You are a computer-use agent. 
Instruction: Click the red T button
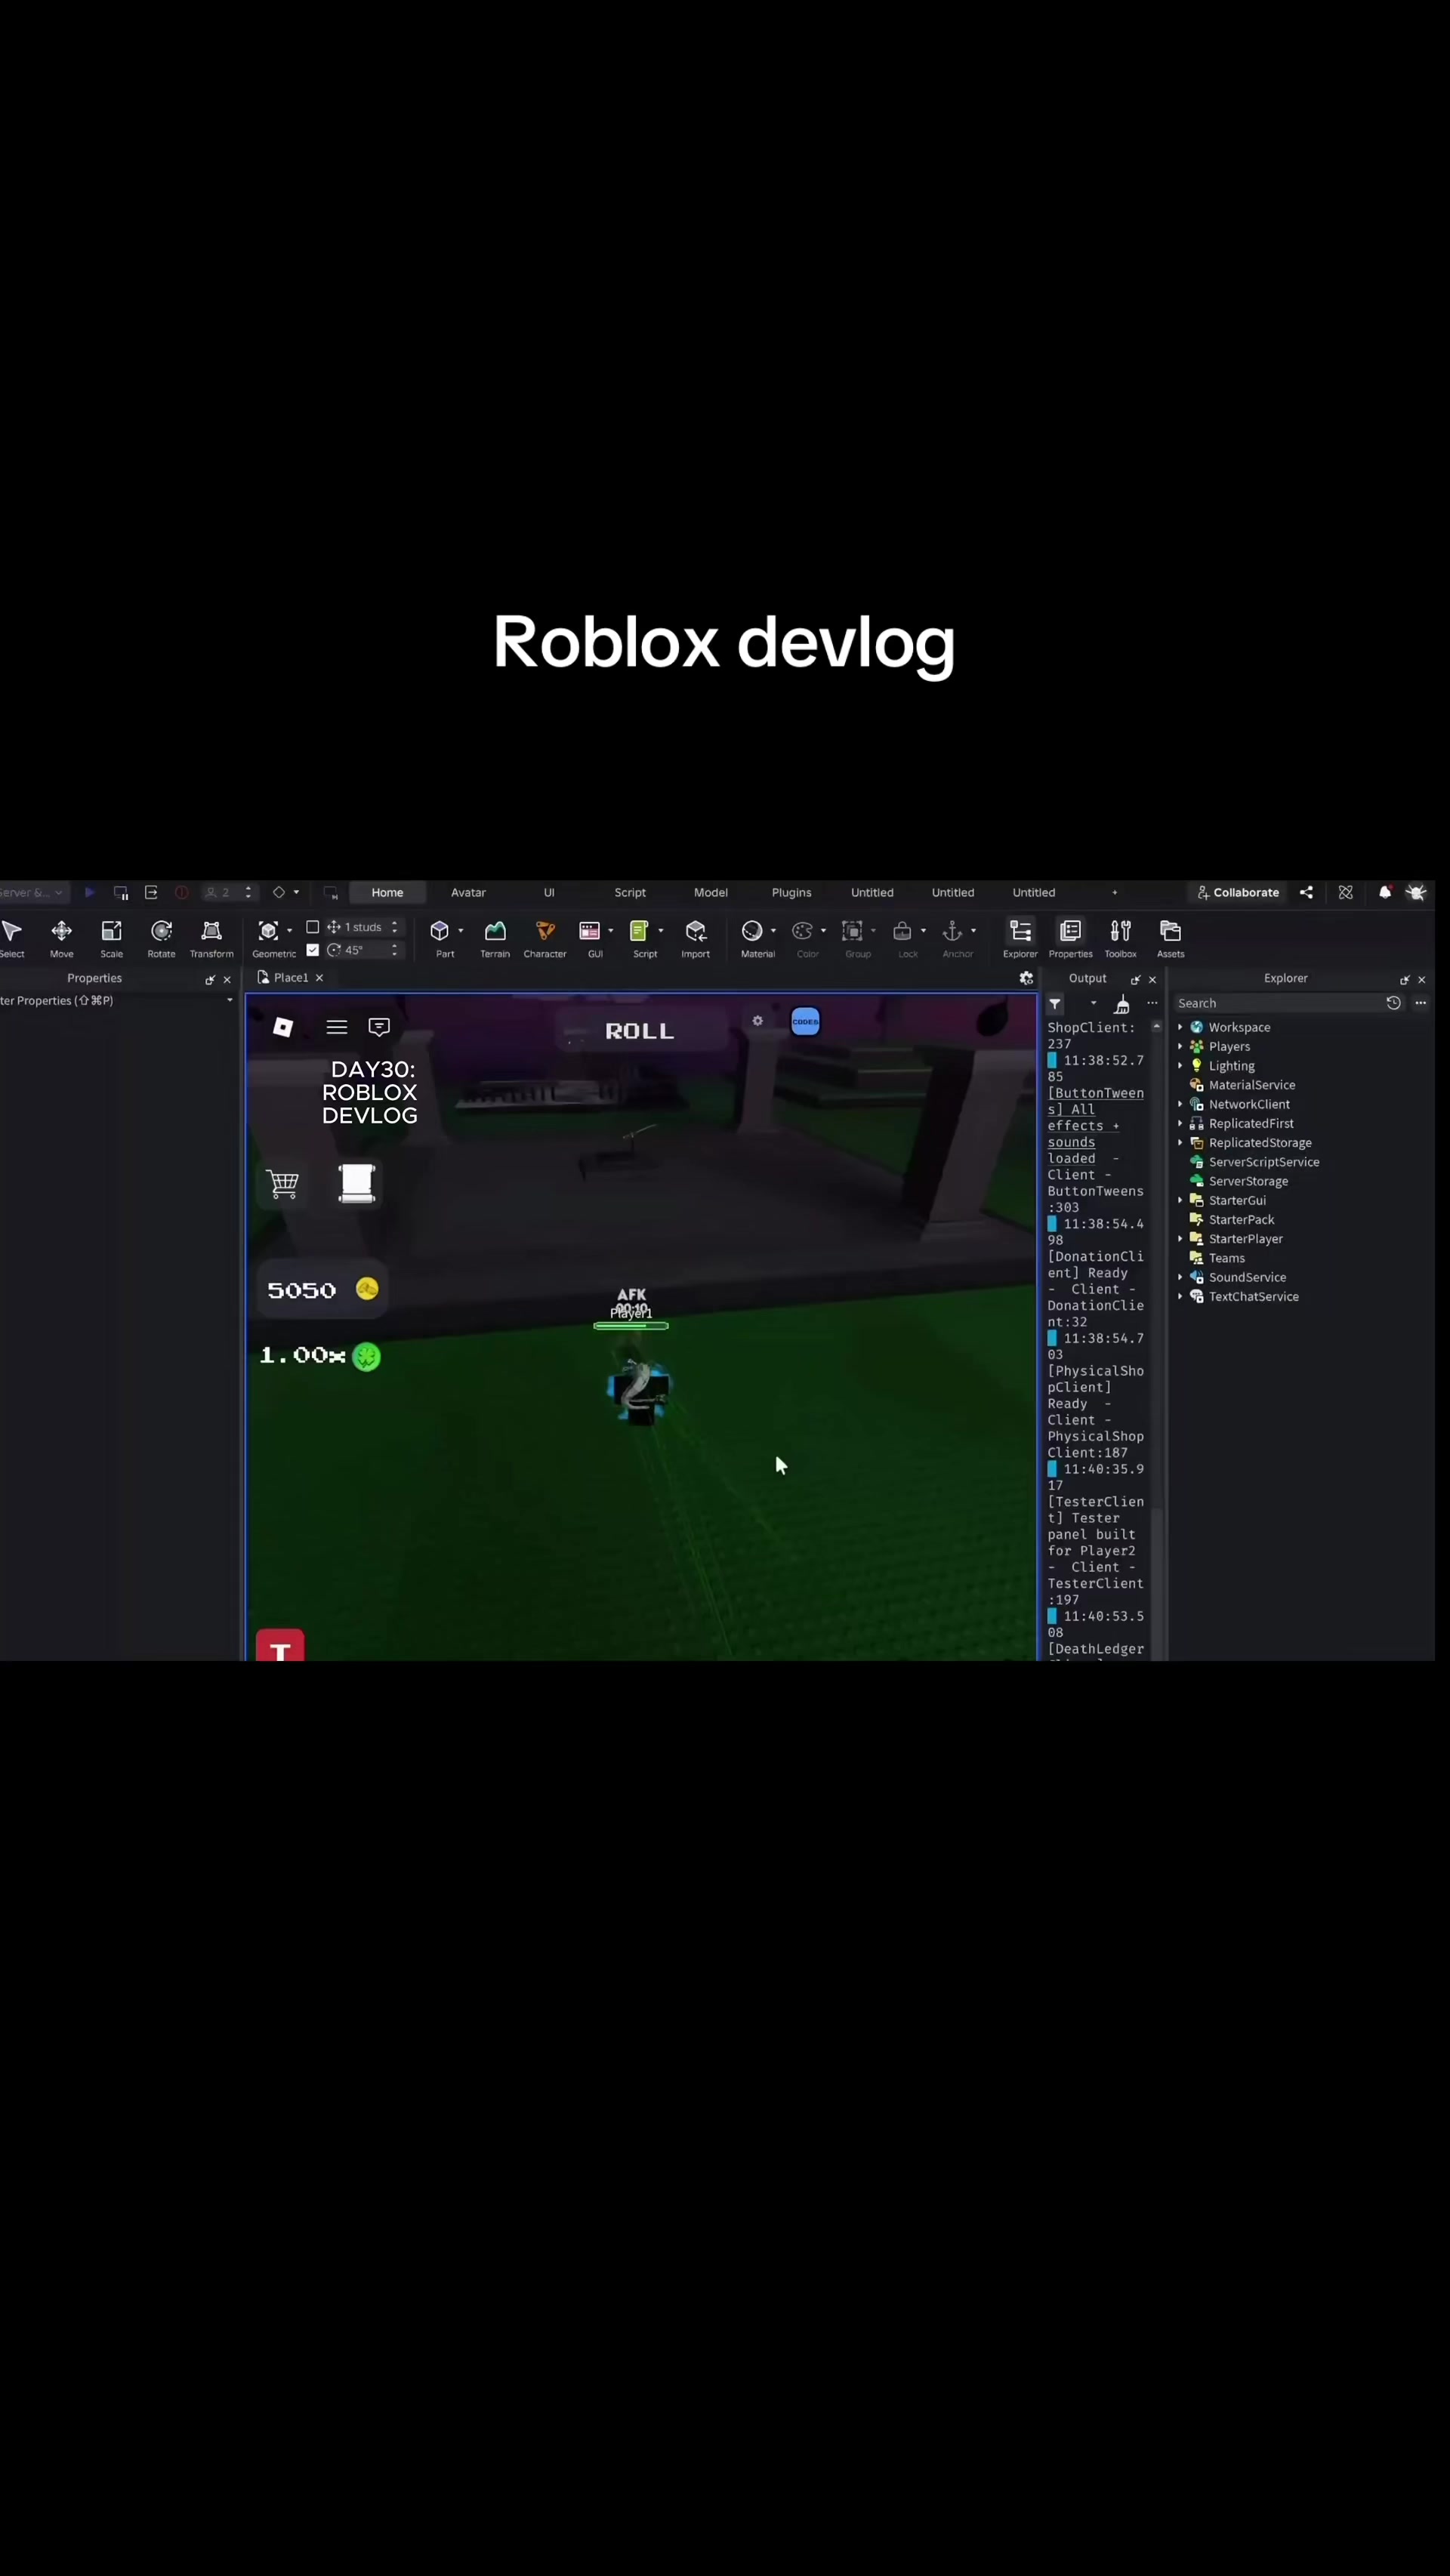pos(280,1645)
